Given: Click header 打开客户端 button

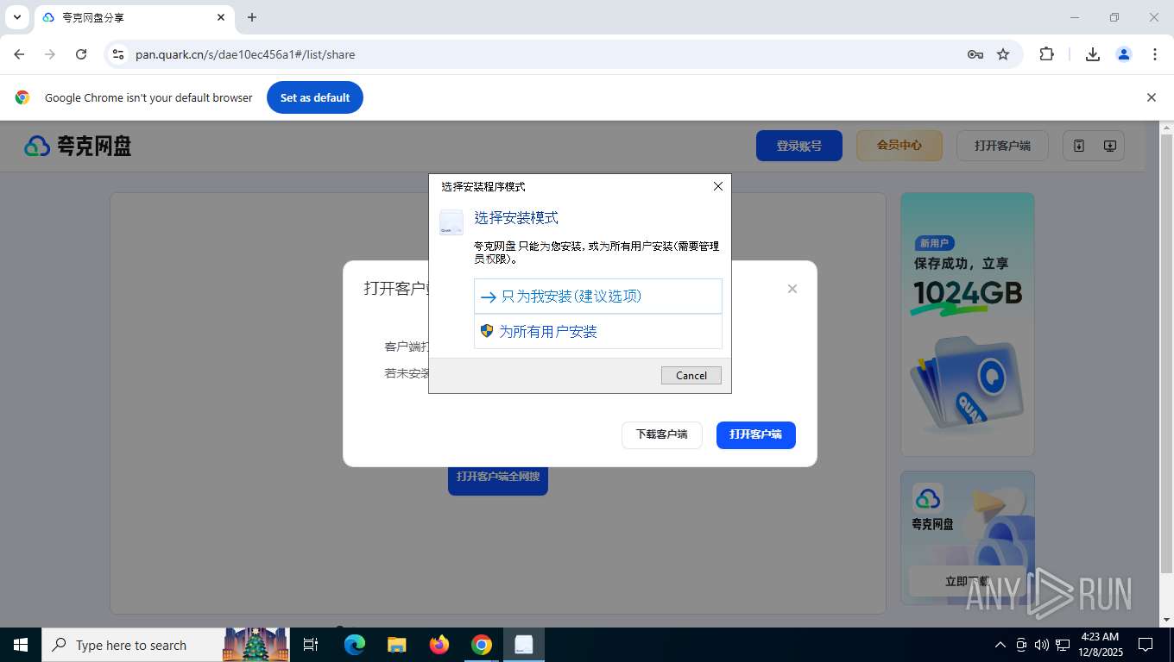Looking at the screenshot, I should coord(1002,146).
